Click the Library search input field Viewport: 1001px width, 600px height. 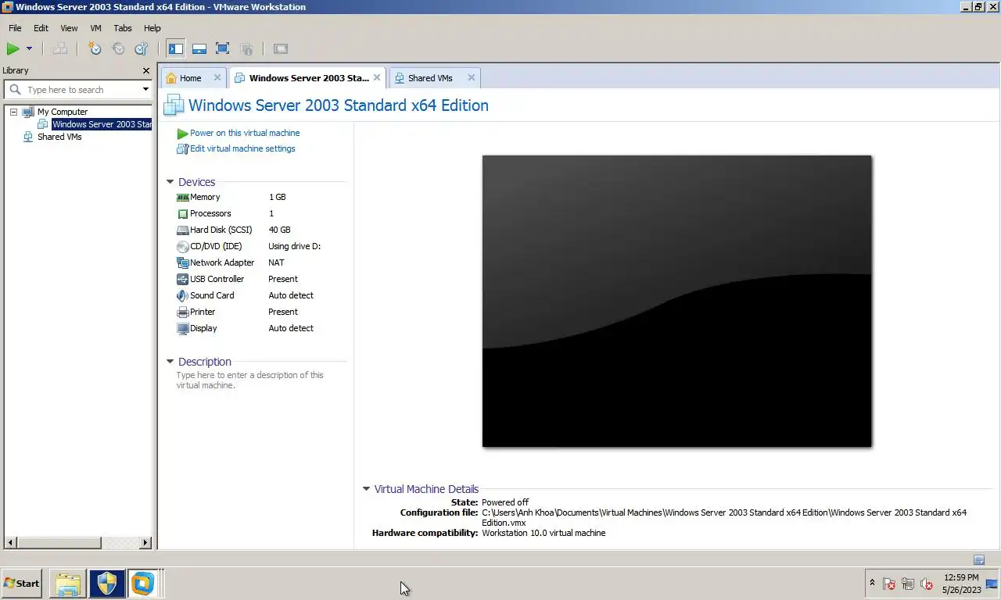pyautogui.click(x=81, y=90)
